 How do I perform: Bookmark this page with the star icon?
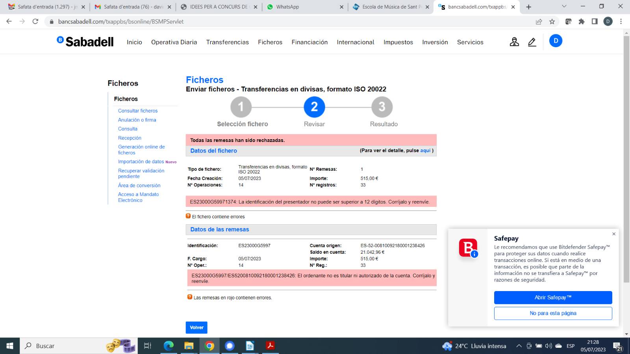pos(552,22)
